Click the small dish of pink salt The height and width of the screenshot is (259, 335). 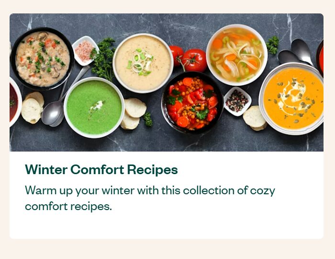click(84, 51)
